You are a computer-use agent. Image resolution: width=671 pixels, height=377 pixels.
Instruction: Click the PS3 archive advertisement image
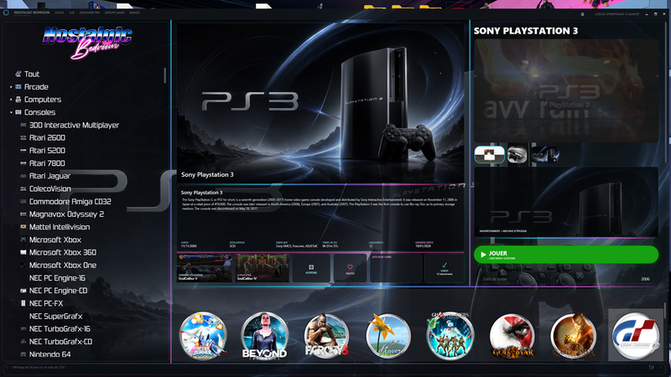(x=565, y=201)
